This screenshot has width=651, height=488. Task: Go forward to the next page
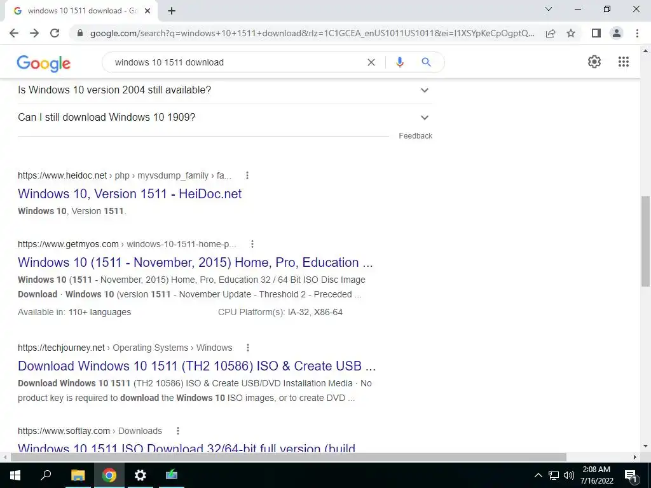pyautogui.click(x=34, y=33)
